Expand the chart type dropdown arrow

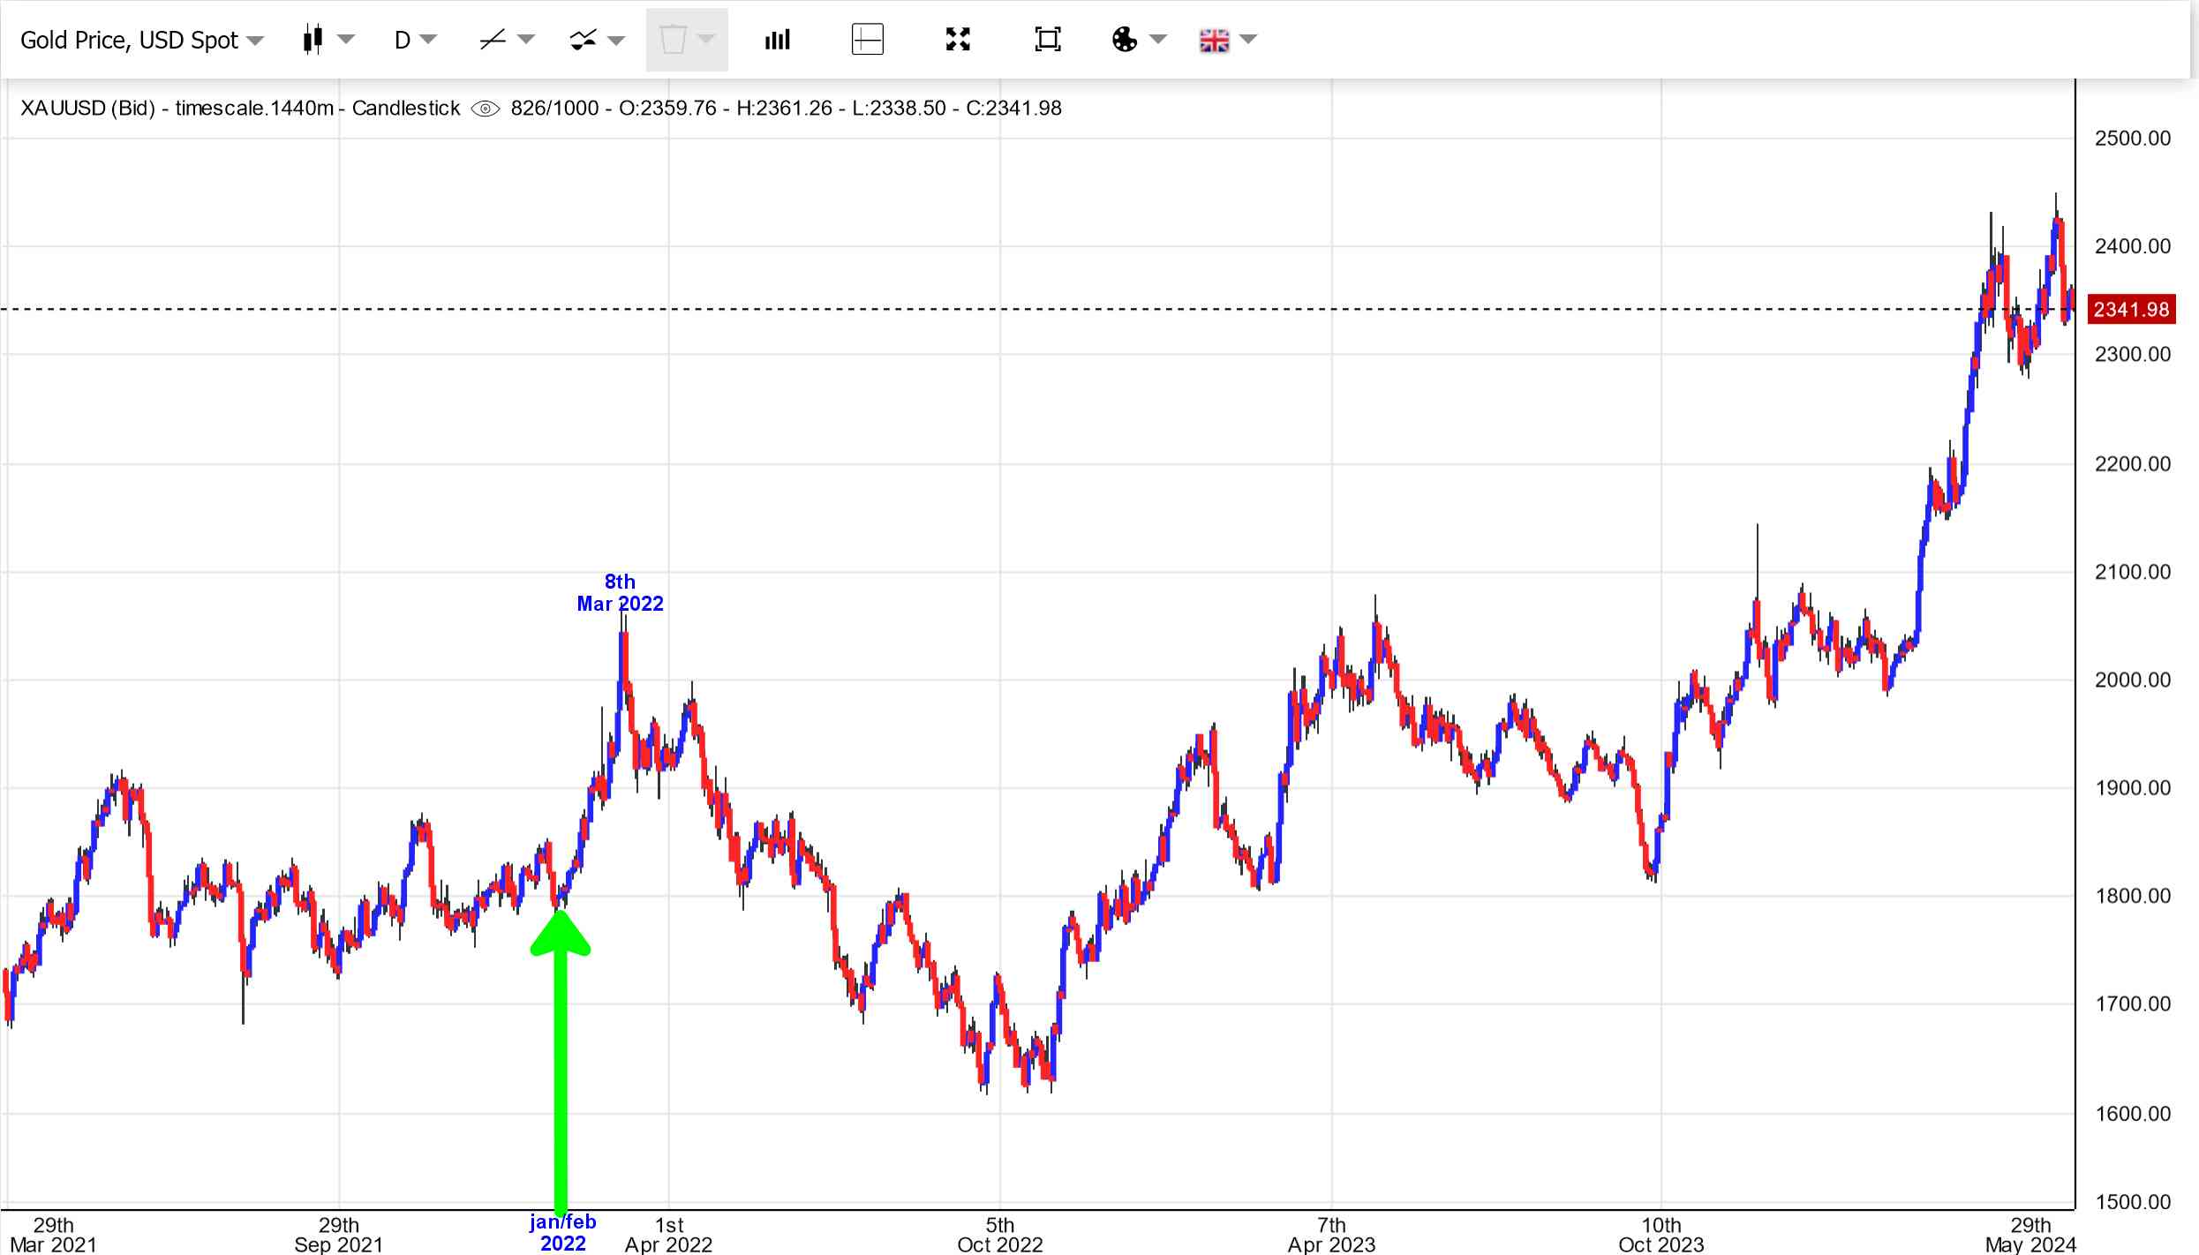tap(346, 40)
